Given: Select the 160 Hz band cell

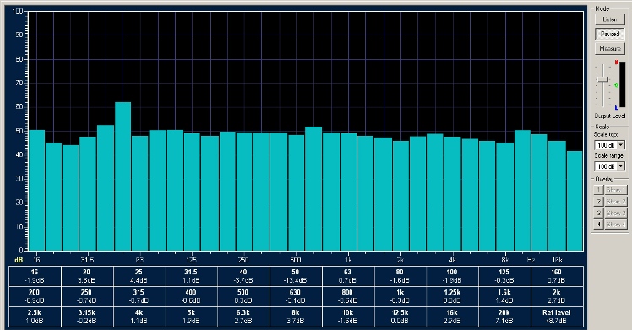Looking at the screenshot, I should [557, 276].
